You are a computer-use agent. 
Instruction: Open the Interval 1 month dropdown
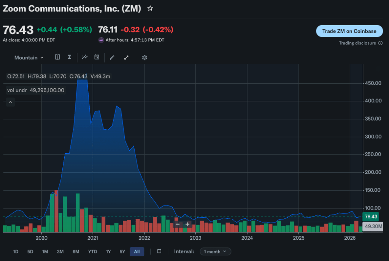click(215, 251)
